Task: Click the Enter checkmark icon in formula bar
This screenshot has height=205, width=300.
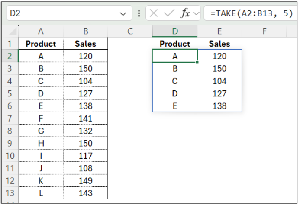Action: [169, 13]
